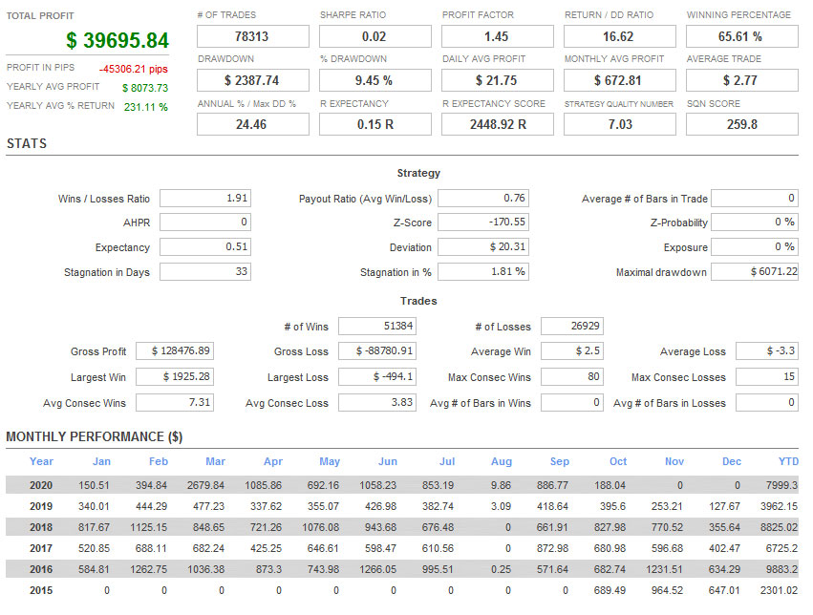Click Stagnation in Days field 33

coord(205,271)
